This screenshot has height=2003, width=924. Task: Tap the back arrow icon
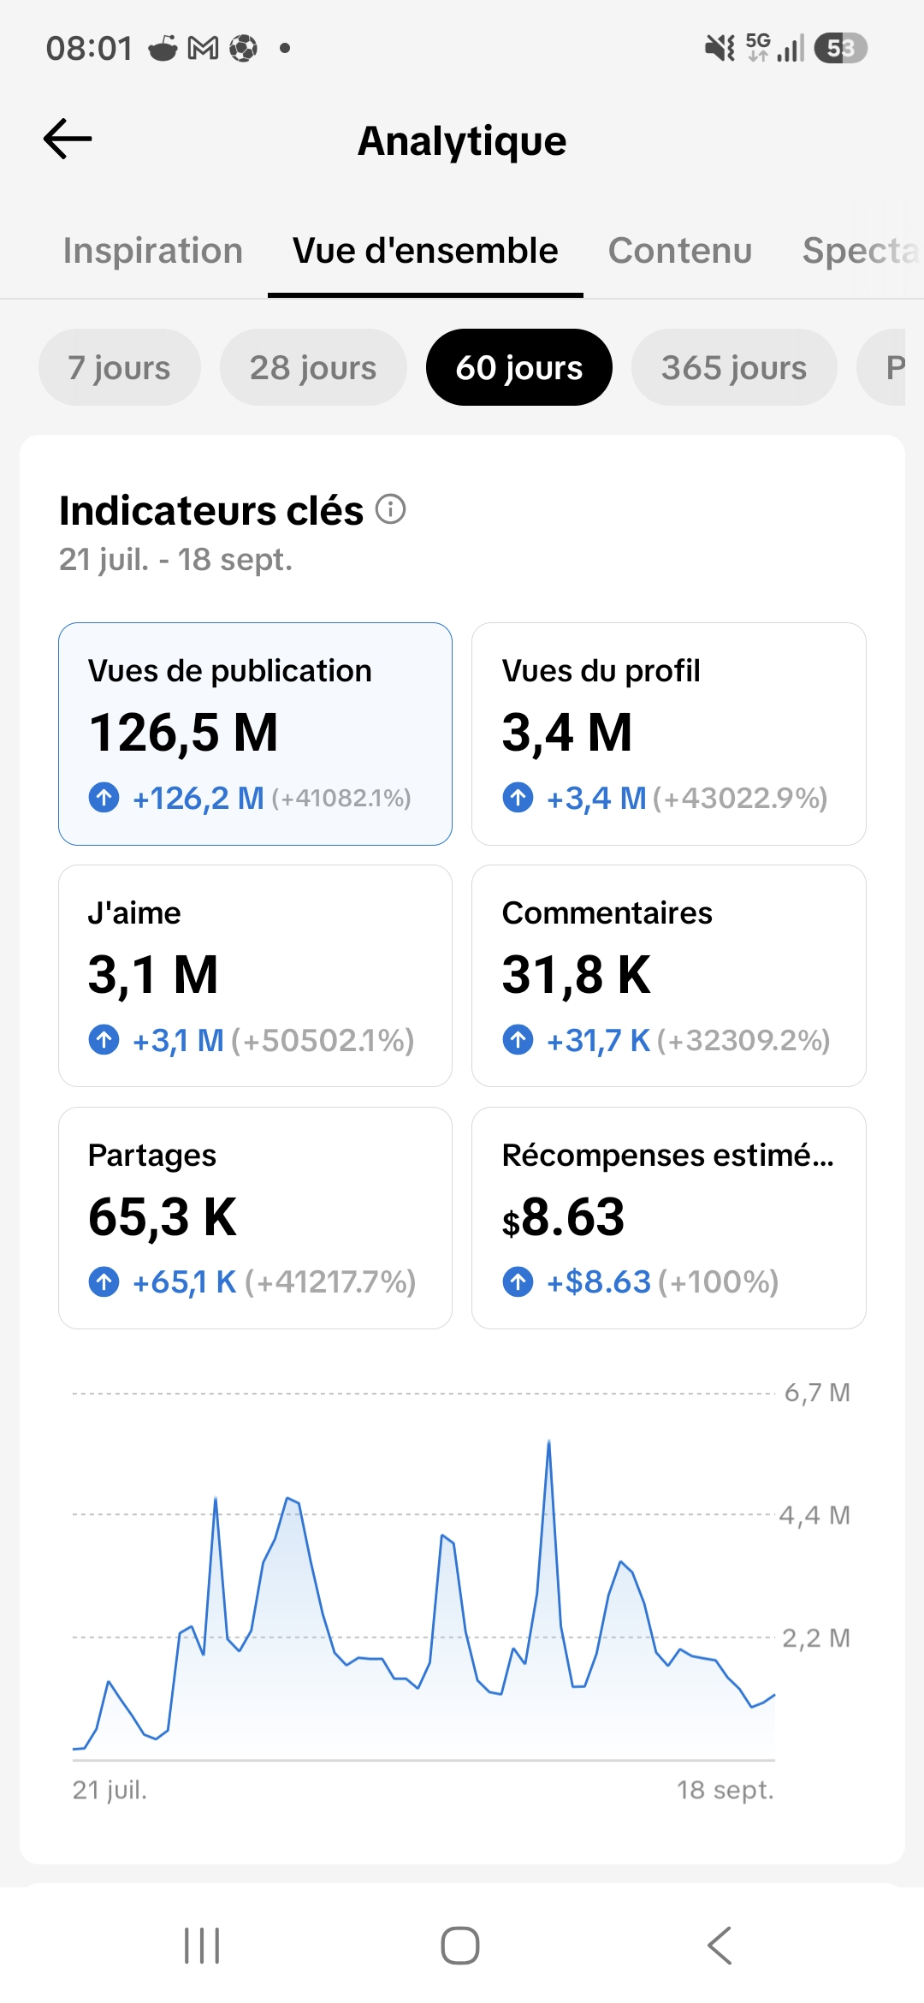pyautogui.click(x=68, y=140)
